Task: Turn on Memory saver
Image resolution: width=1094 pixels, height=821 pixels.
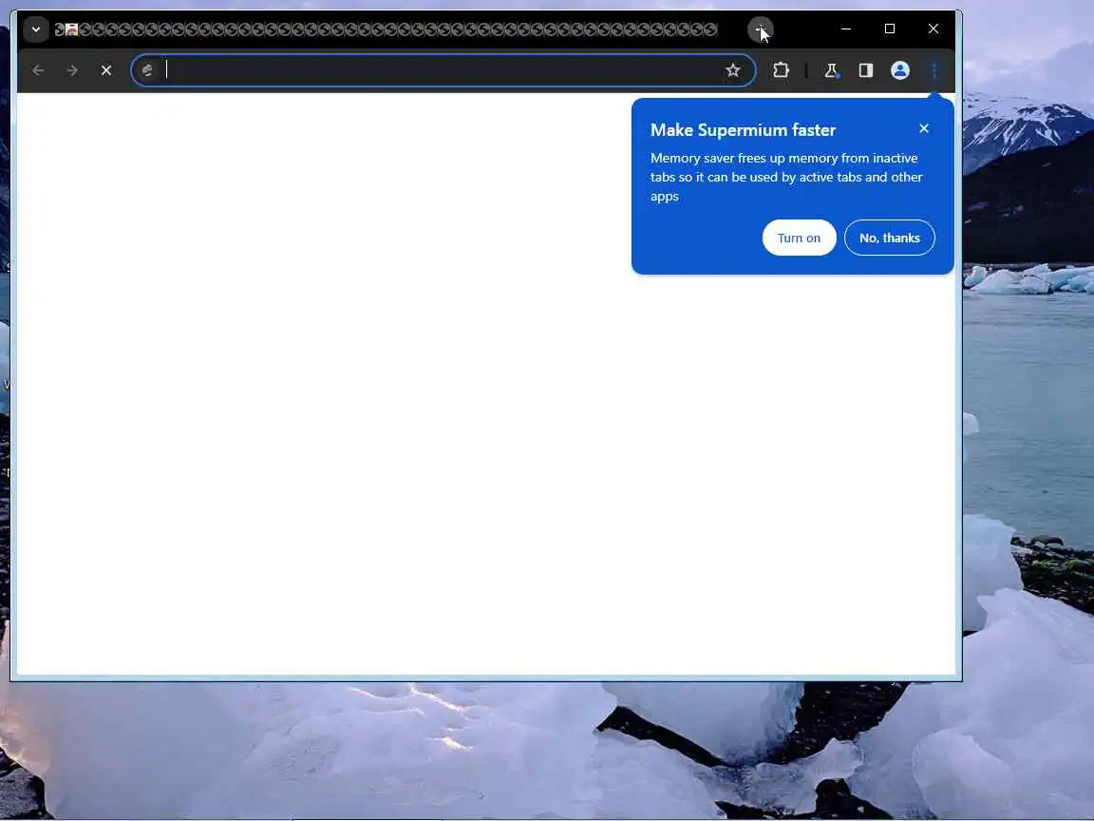Action: pyautogui.click(x=799, y=238)
